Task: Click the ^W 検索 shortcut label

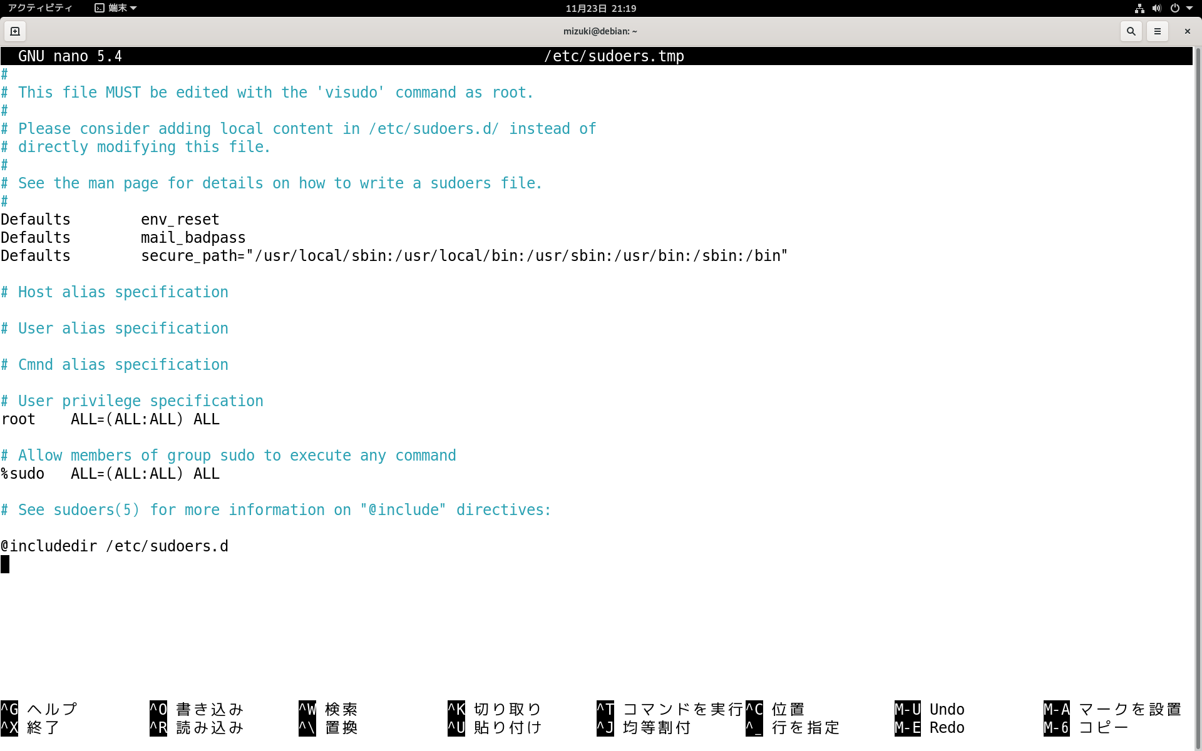Action: (328, 709)
